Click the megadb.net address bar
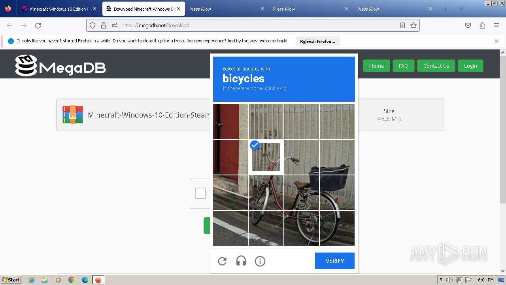 (253, 25)
